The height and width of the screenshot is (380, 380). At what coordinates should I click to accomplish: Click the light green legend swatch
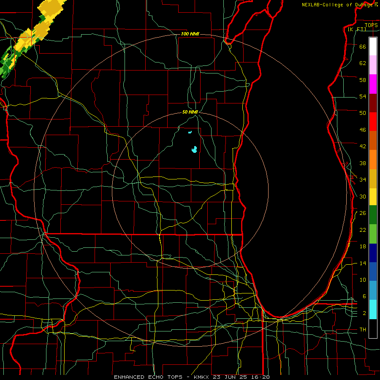coord(373,233)
